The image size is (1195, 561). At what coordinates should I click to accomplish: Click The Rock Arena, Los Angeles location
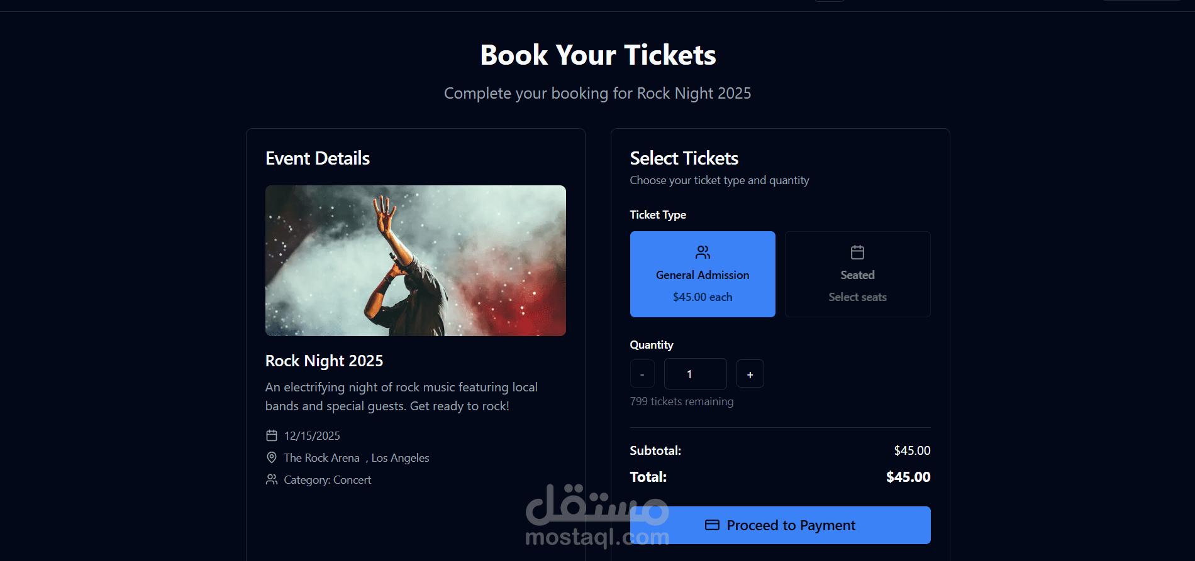click(x=355, y=457)
